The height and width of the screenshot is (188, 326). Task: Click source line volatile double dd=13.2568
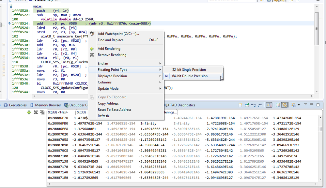(x=68, y=19)
